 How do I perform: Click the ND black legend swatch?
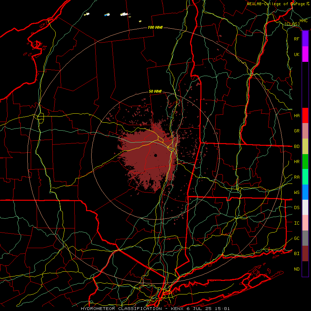[x=305, y=269]
